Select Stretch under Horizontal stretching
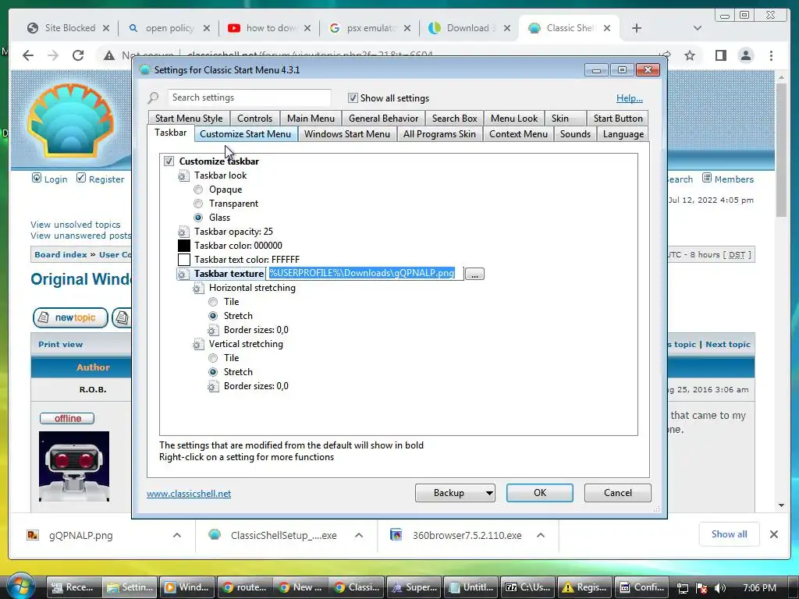This screenshot has height=599, width=799. tap(213, 317)
